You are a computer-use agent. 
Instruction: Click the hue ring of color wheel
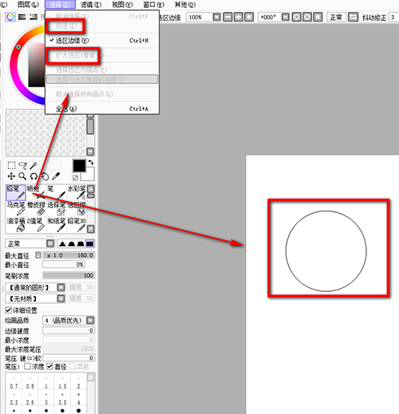pyautogui.click(x=14, y=65)
